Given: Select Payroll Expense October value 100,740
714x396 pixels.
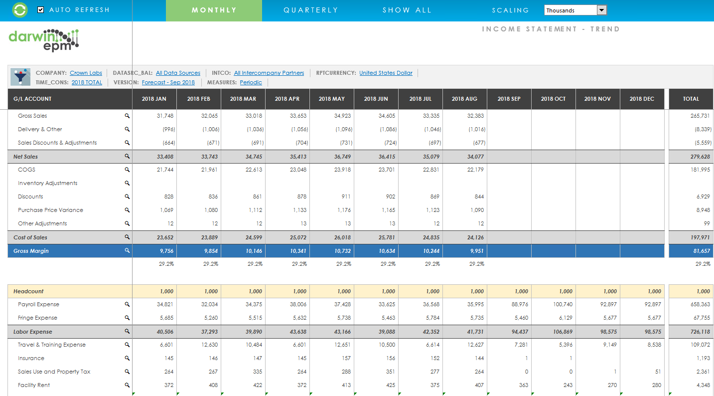Looking at the screenshot, I should tap(563, 304).
